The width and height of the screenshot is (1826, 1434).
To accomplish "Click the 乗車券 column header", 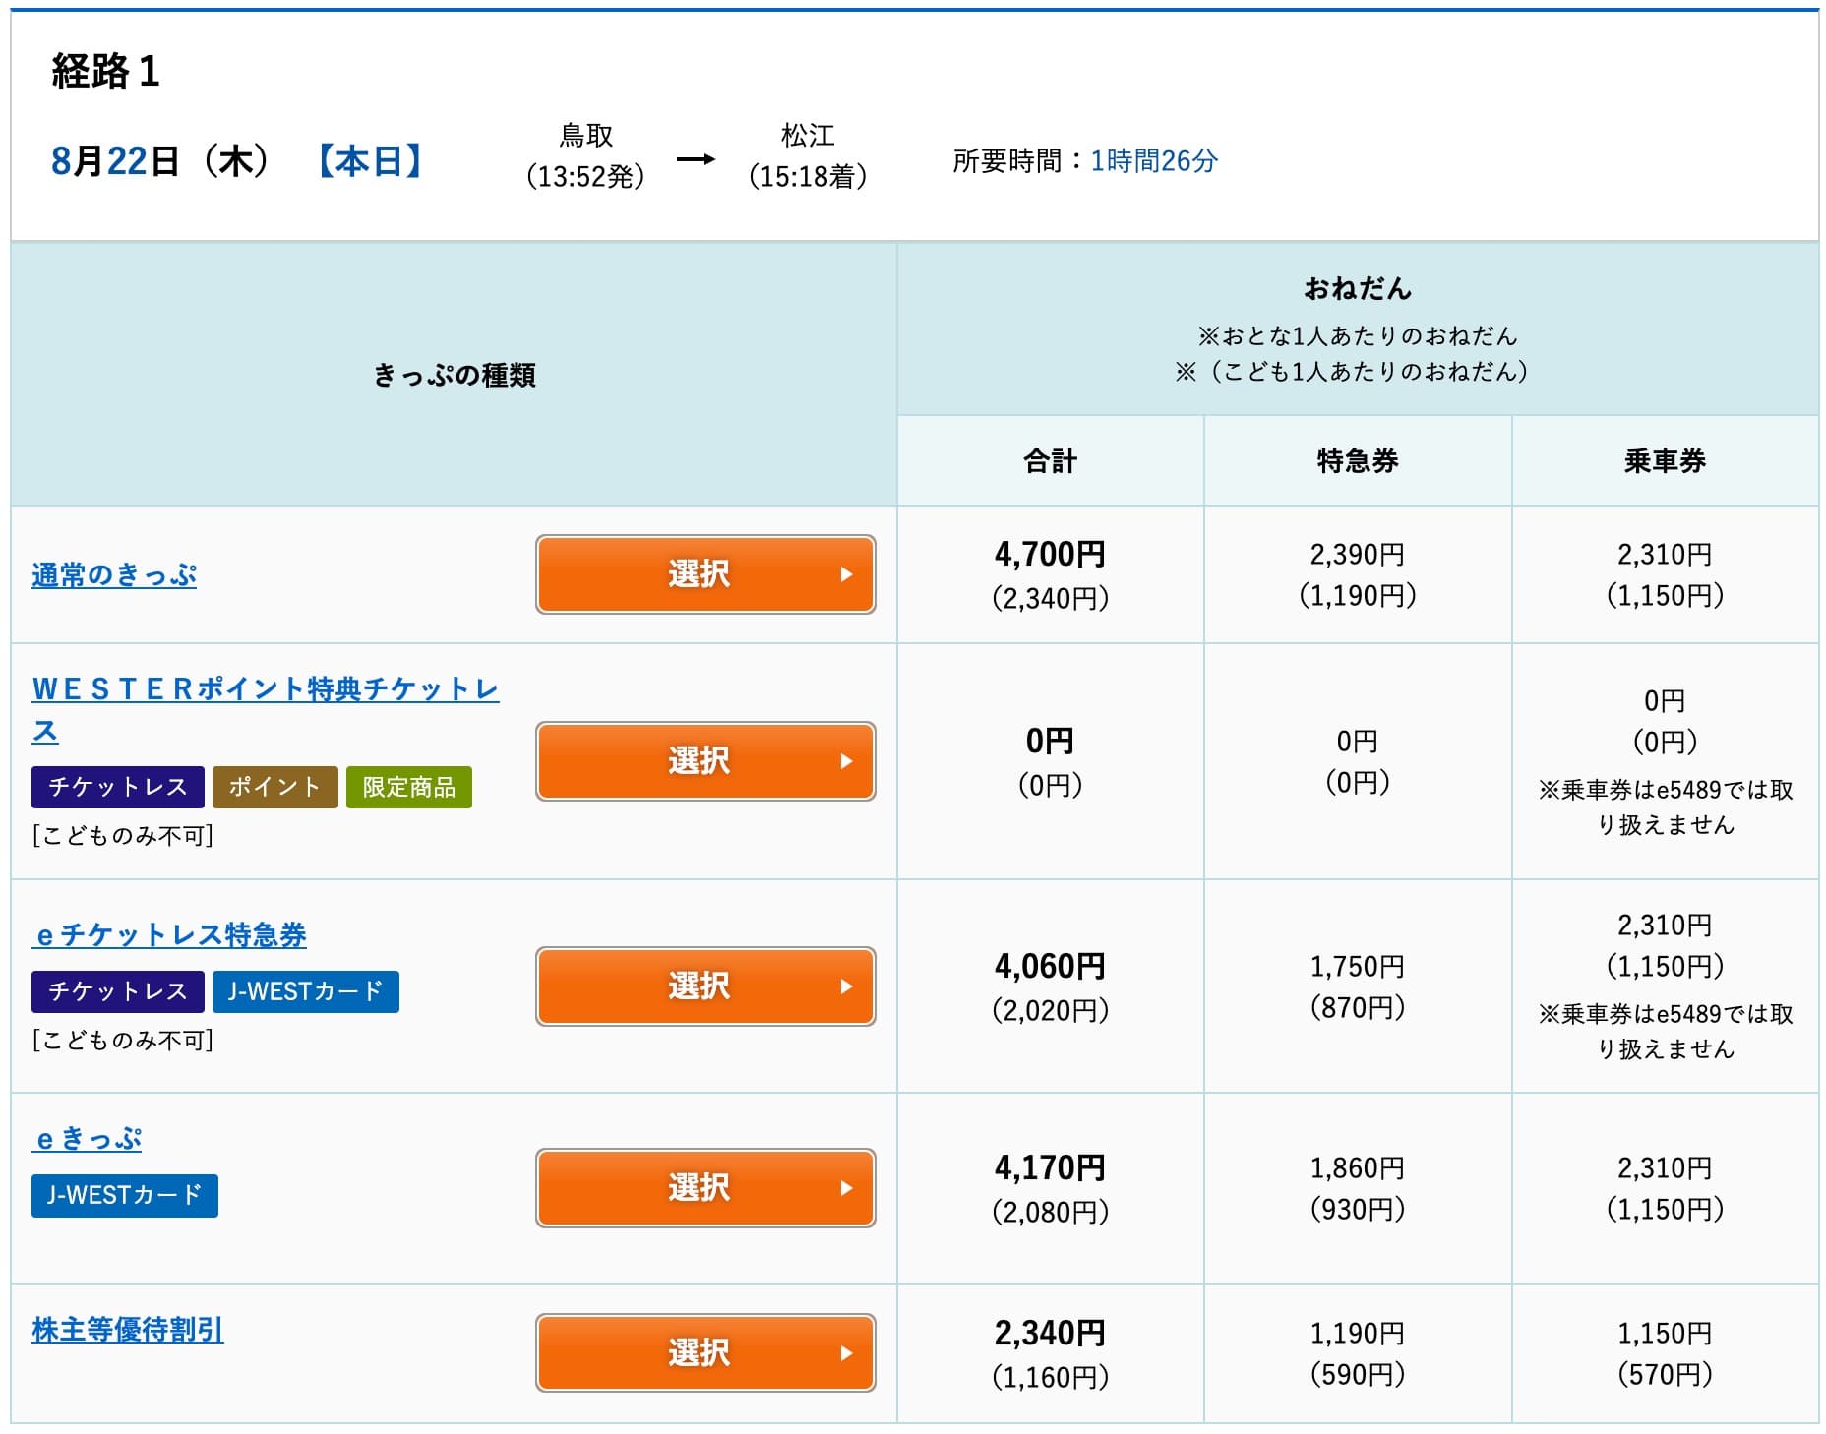I will (1665, 461).
